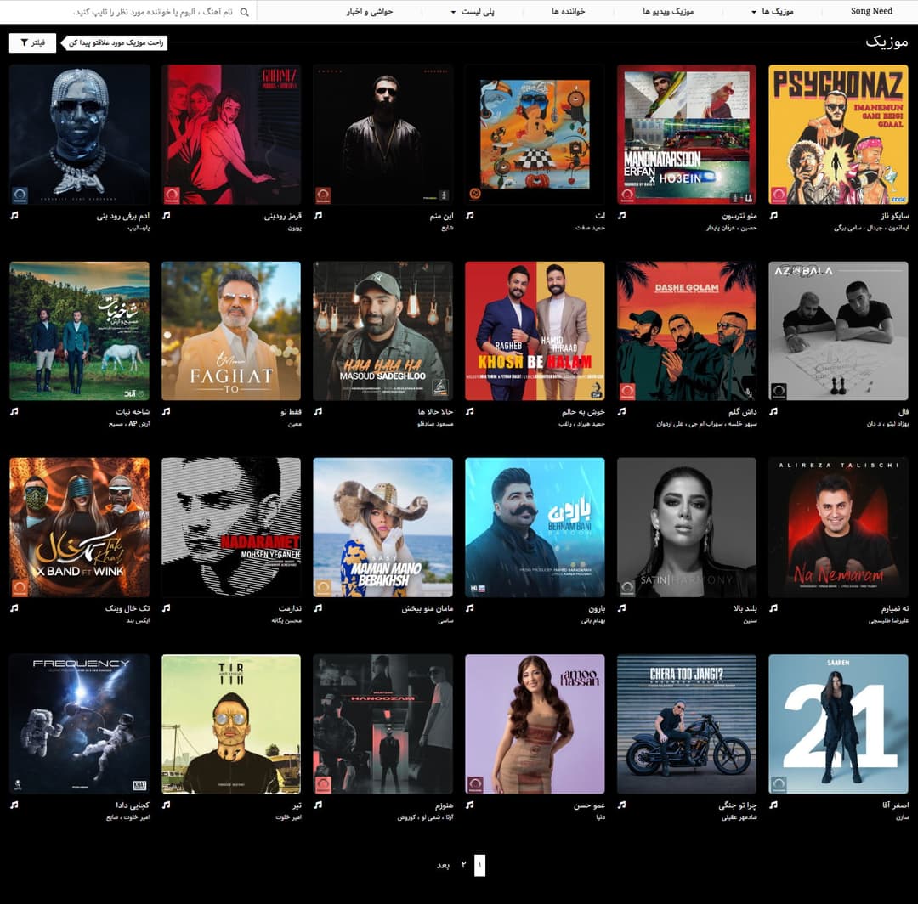The height and width of the screenshot is (904, 918).
Task: Open the Frequency album cover
Action: 80,724
